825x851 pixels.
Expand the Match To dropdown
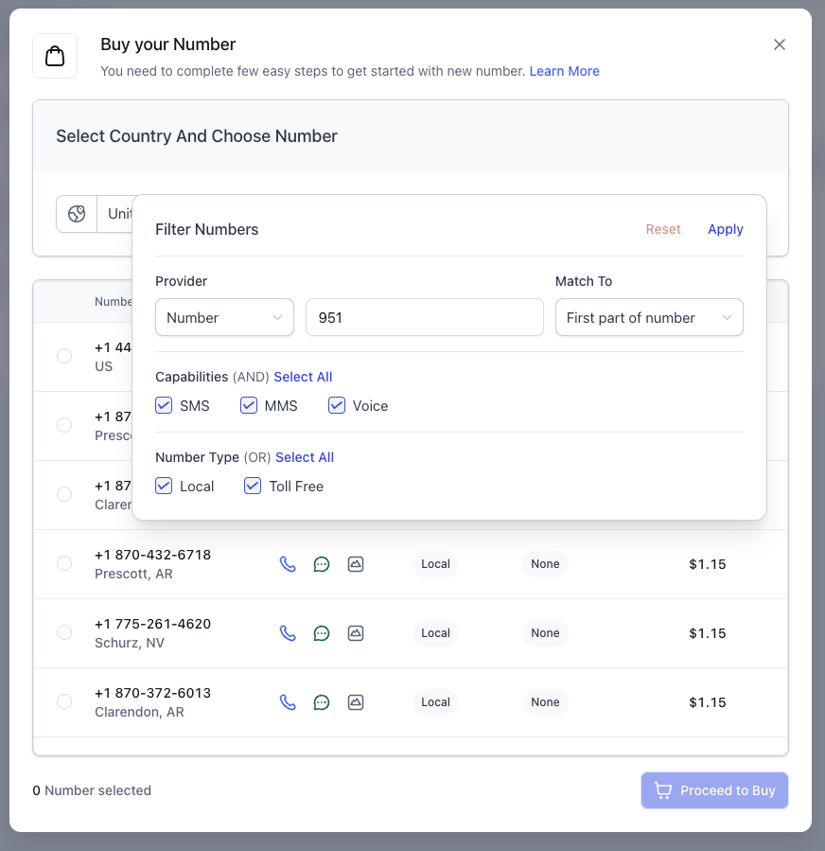pyautogui.click(x=649, y=317)
